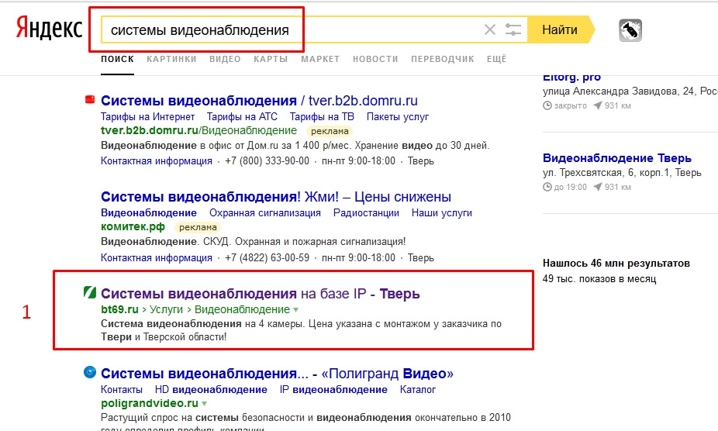718x431 pixels.
Task: Click the red domru favicon
Action: 90,99
